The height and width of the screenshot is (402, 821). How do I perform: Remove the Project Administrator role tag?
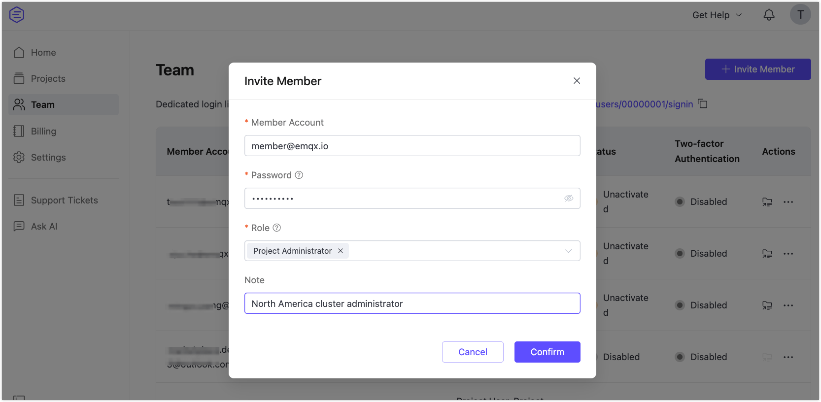(x=341, y=251)
